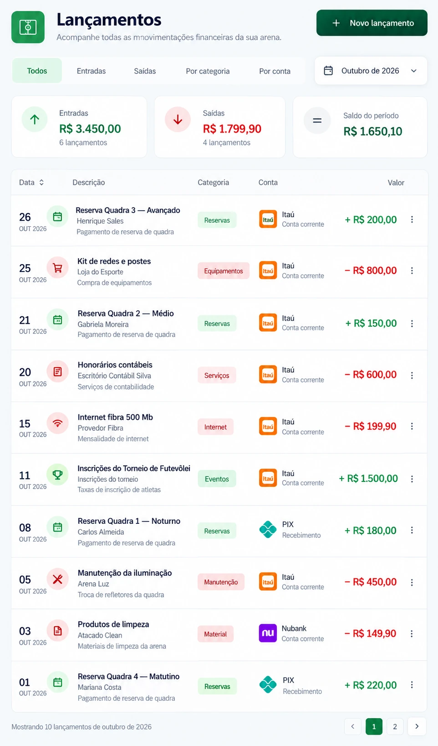Click the Nubank account logo
Image resolution: width=438 pixels, height=746 pixels.
[268, 633]
